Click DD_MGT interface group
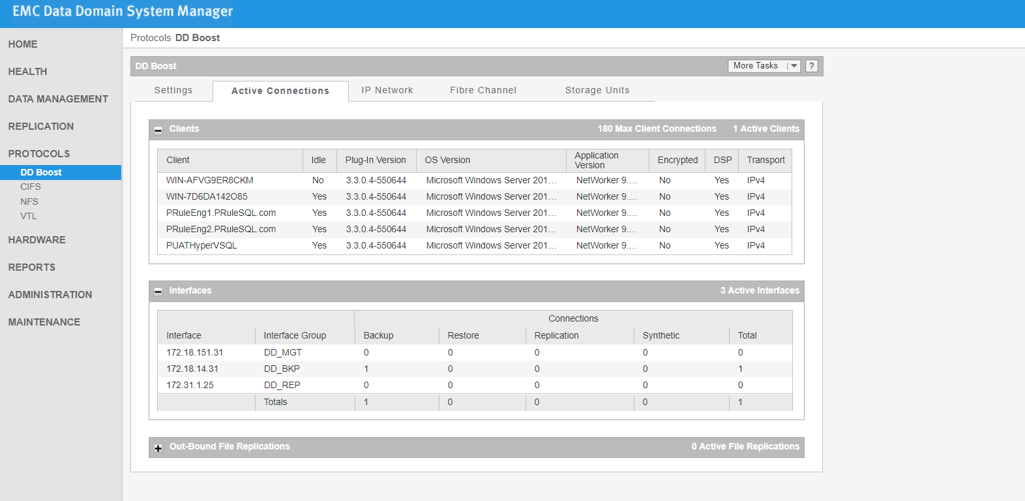 tap(283, 353)
